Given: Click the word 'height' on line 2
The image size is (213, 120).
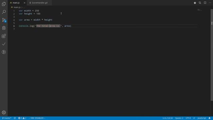Looking at the screenshot, I should (28, 14).
